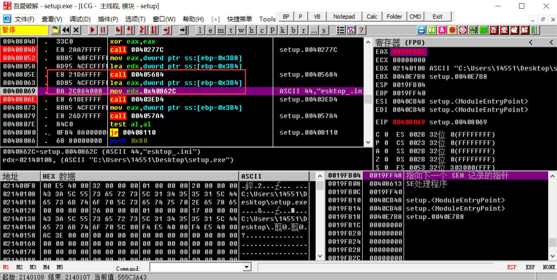Click the EBP toggle in the status bar
The image size is (557, 280).
(x=530, y=267)
